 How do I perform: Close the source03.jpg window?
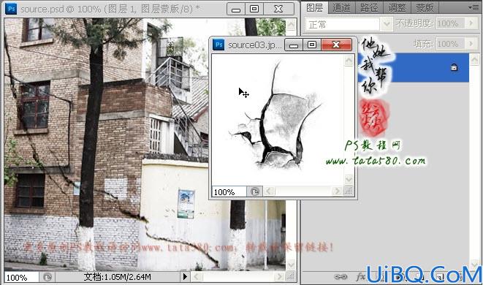pos(336,45)
